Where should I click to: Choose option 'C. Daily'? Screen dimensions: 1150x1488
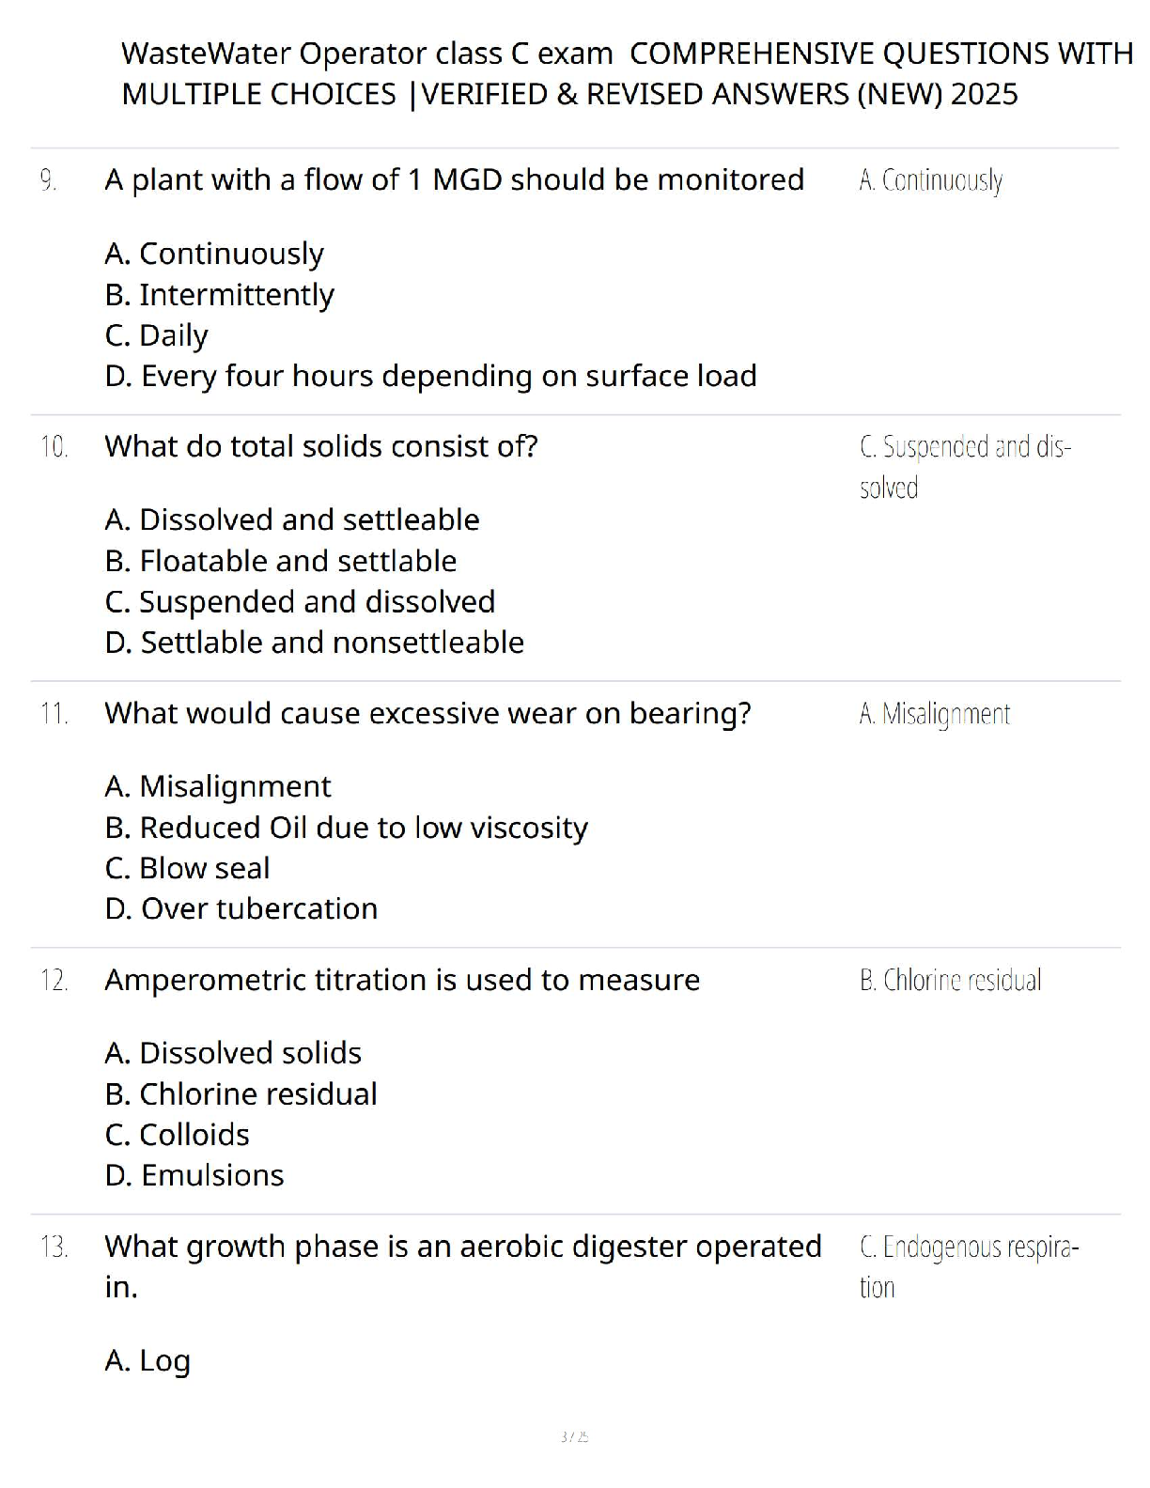tap(156, 335)
